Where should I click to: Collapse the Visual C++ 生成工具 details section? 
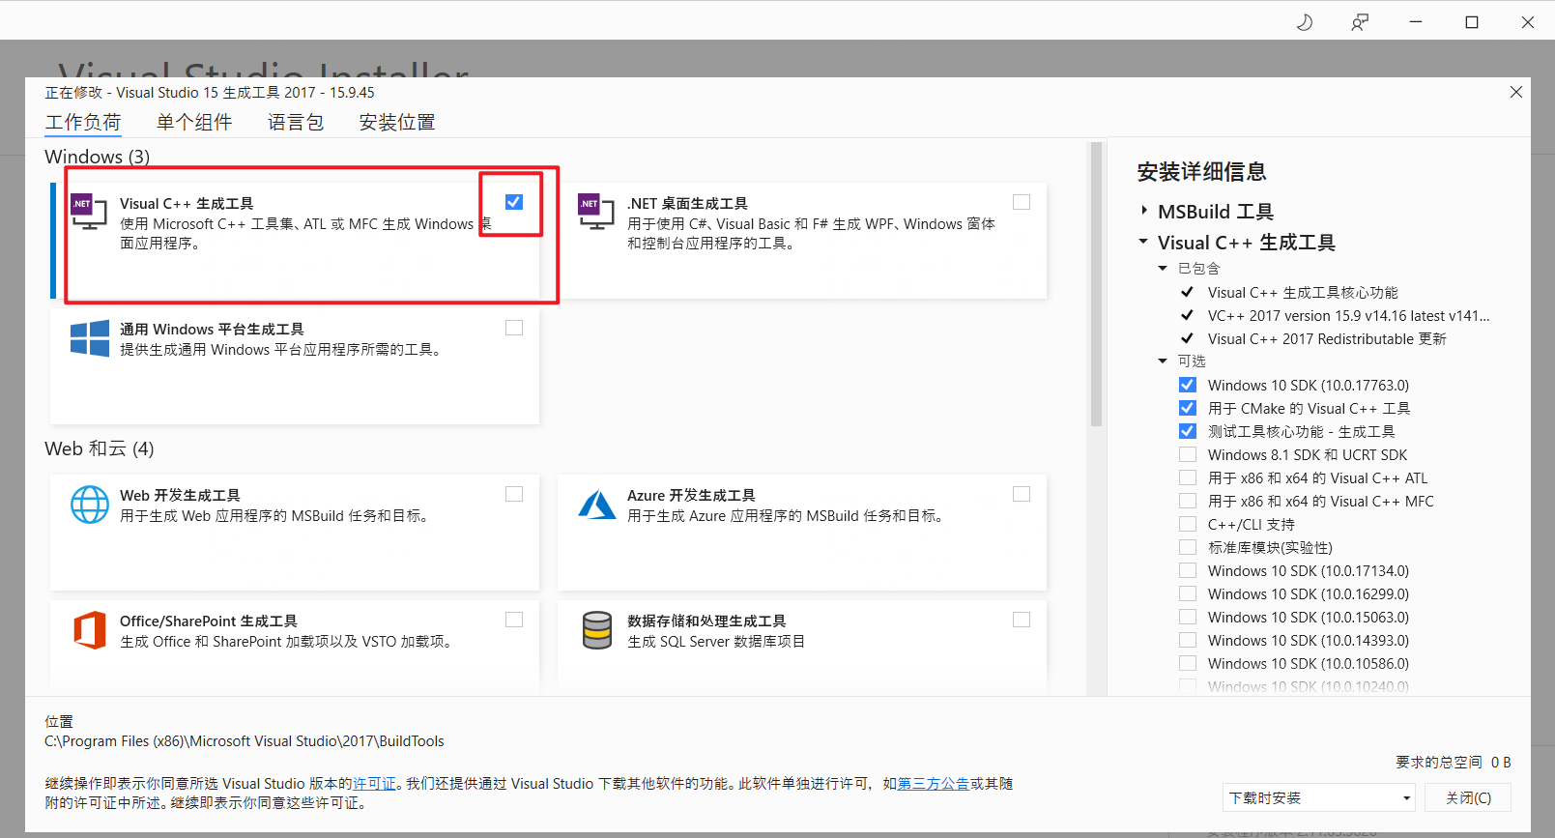[x=1144, y=242]
